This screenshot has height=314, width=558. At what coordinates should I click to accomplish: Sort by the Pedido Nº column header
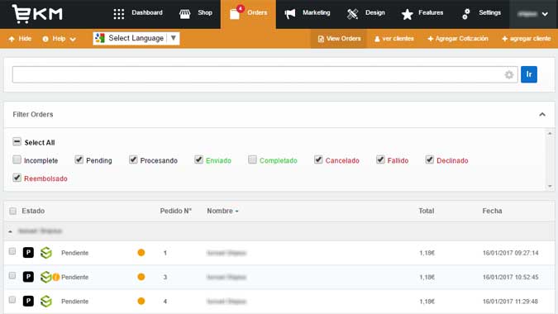click(176, 211)
